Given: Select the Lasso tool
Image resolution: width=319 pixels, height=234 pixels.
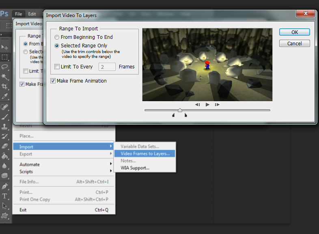Looking at the screenshot, I should click(x=4, y=67).
